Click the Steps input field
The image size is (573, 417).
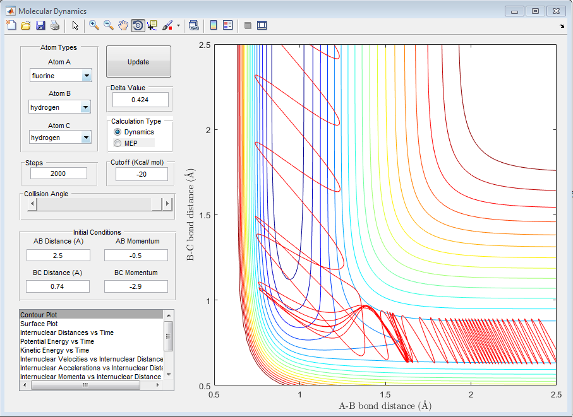point(58,173)
